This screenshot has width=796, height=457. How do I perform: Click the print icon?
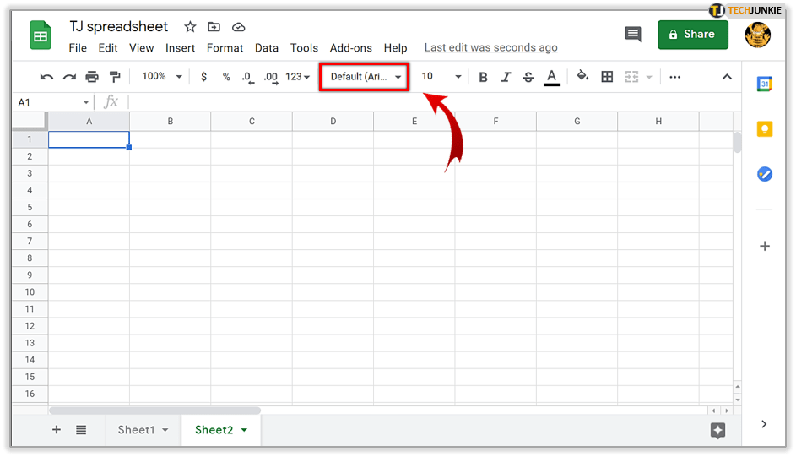click(92, 77)
